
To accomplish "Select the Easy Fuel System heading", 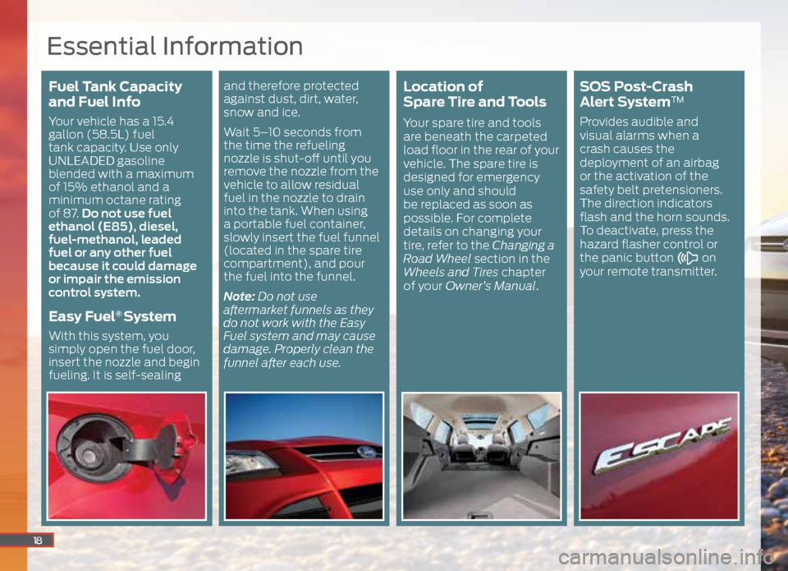I will click(112, 316).
